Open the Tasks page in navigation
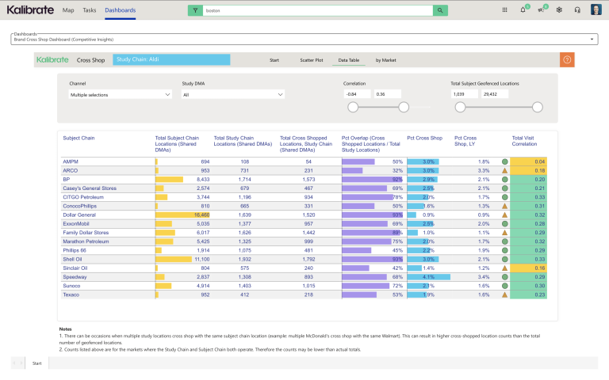The image size is (609, 380). coord(89,10)
